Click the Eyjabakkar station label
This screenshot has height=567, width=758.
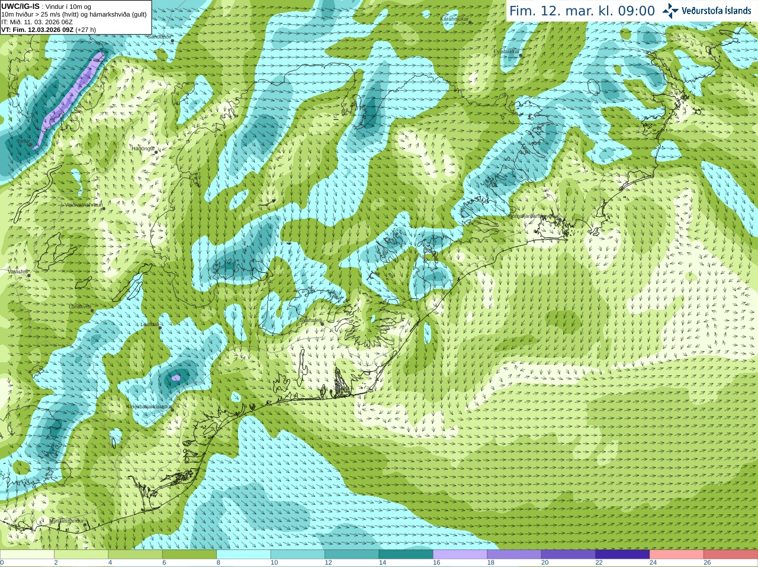click(506, 51)
